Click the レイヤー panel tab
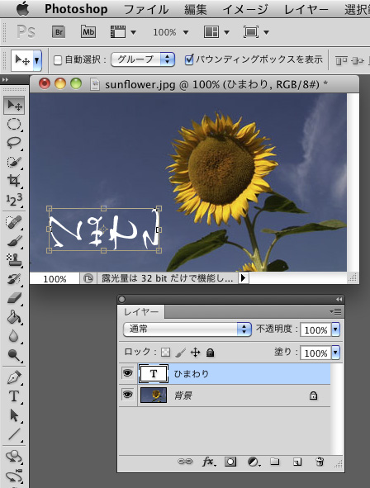The height and width of the screenshot is (488, 370). 141,312
